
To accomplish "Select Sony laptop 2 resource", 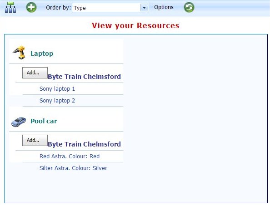I will (57, 101).
